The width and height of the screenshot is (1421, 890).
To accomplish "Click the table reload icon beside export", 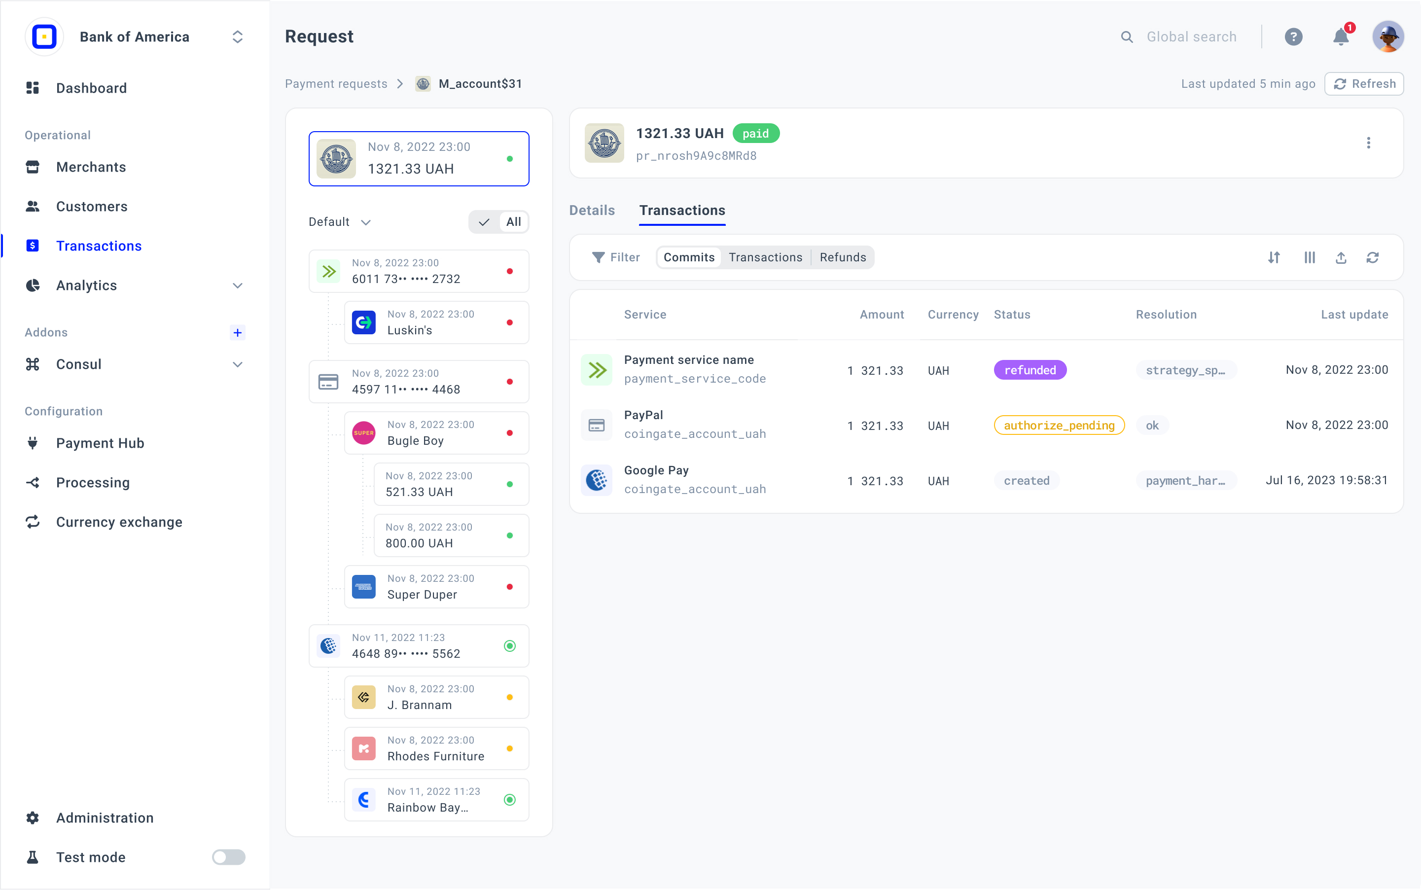I will click(x=1373, y=257).
